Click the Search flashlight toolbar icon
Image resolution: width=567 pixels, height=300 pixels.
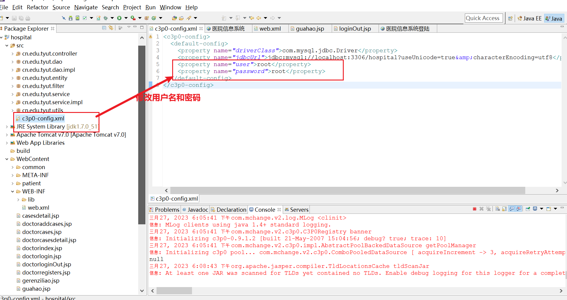point(189,18)
